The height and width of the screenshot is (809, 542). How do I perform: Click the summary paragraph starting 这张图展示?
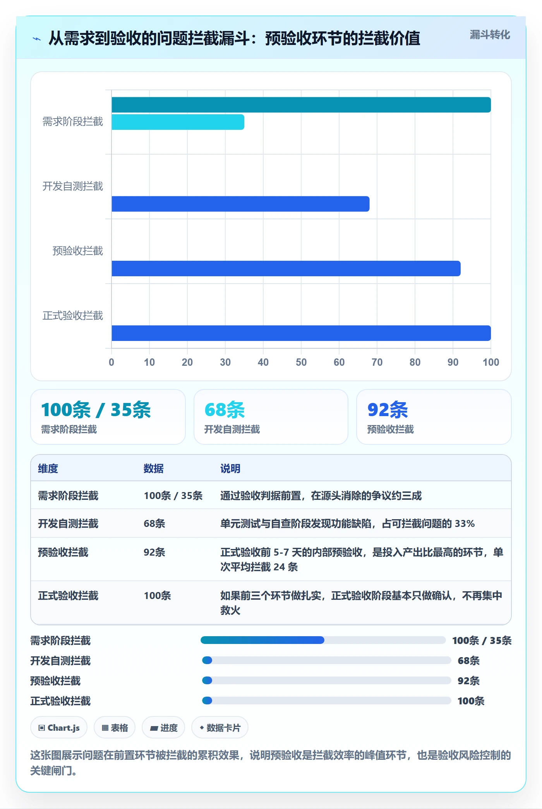click(x=271, y=763)
